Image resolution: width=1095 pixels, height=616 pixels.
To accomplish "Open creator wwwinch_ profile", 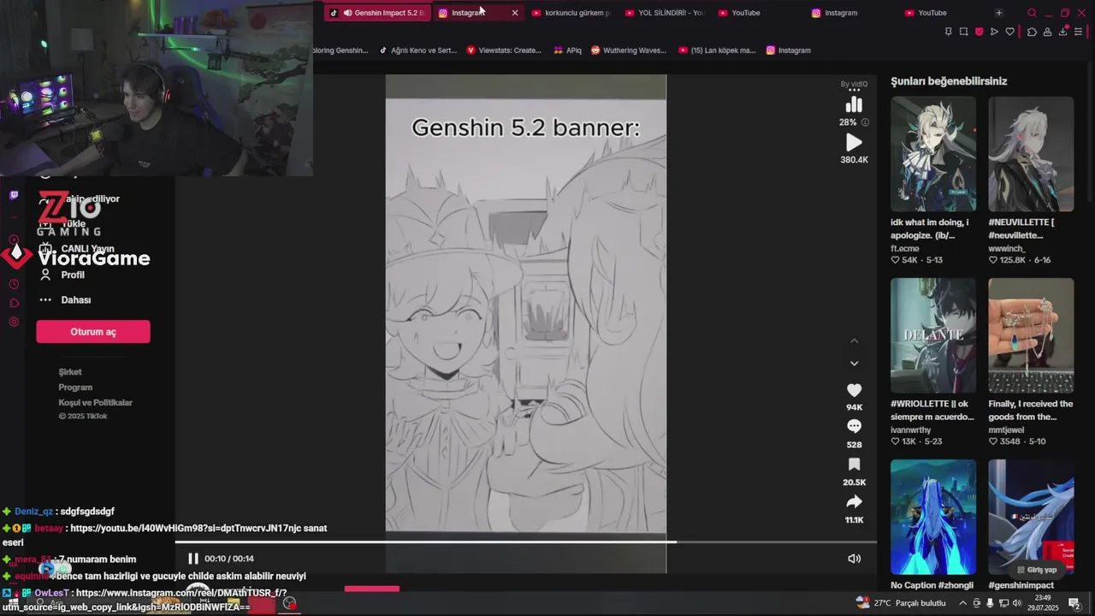I will (x=1006, y=248).
